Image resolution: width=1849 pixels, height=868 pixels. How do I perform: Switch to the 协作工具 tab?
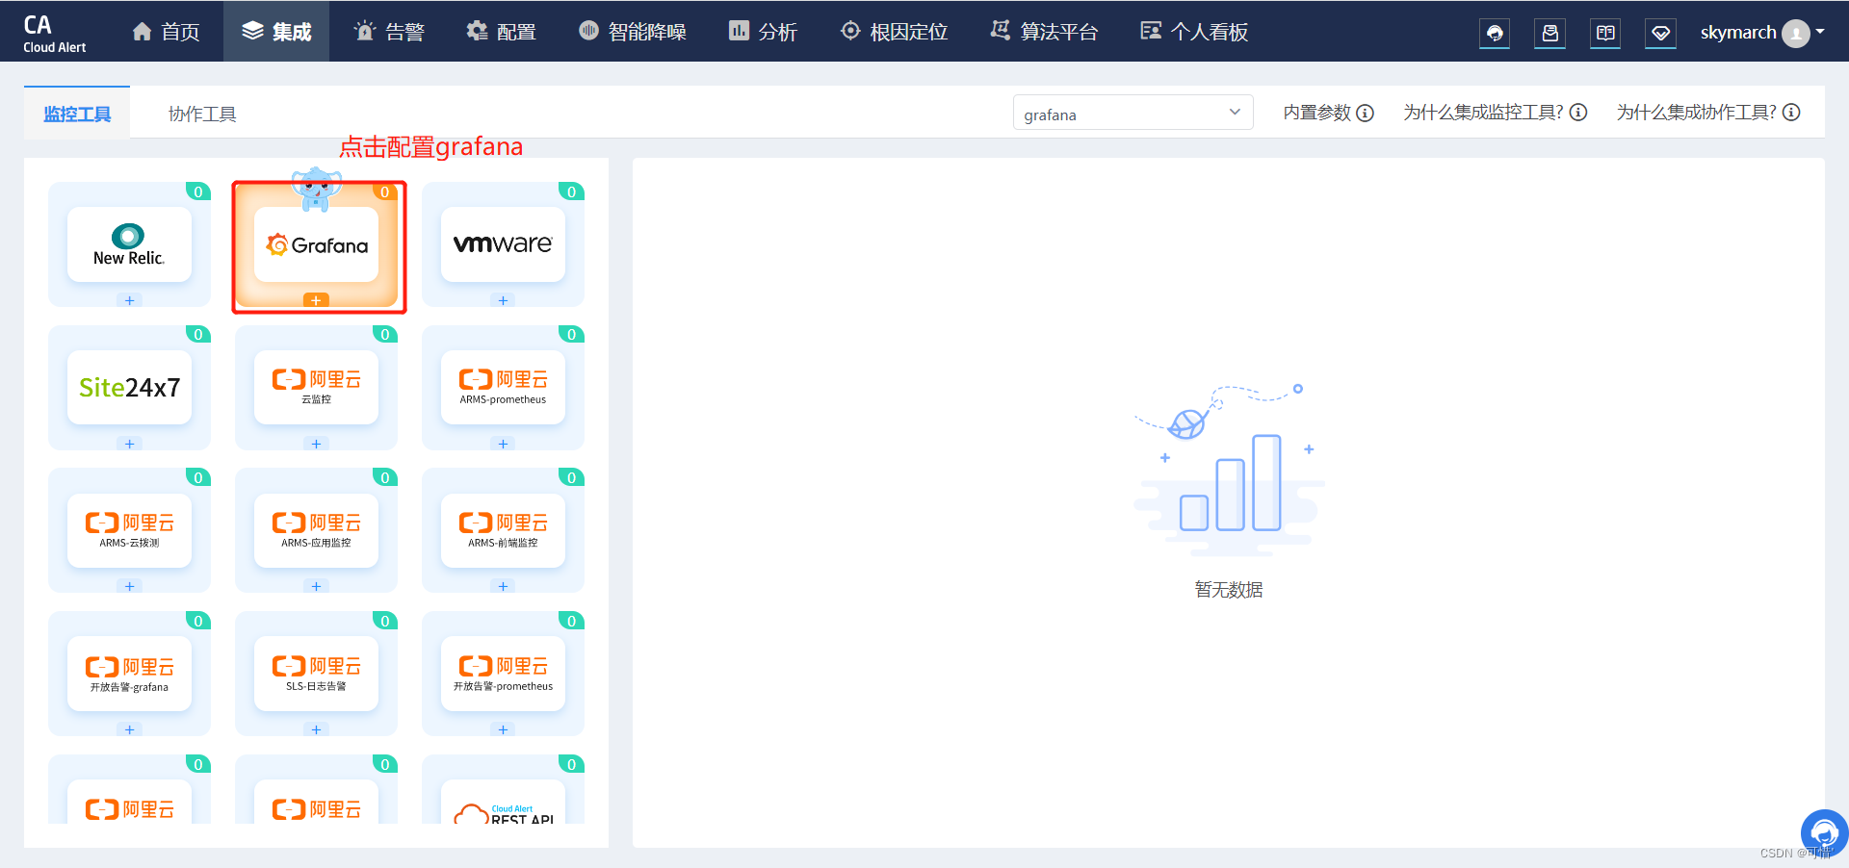pos(202,114)
